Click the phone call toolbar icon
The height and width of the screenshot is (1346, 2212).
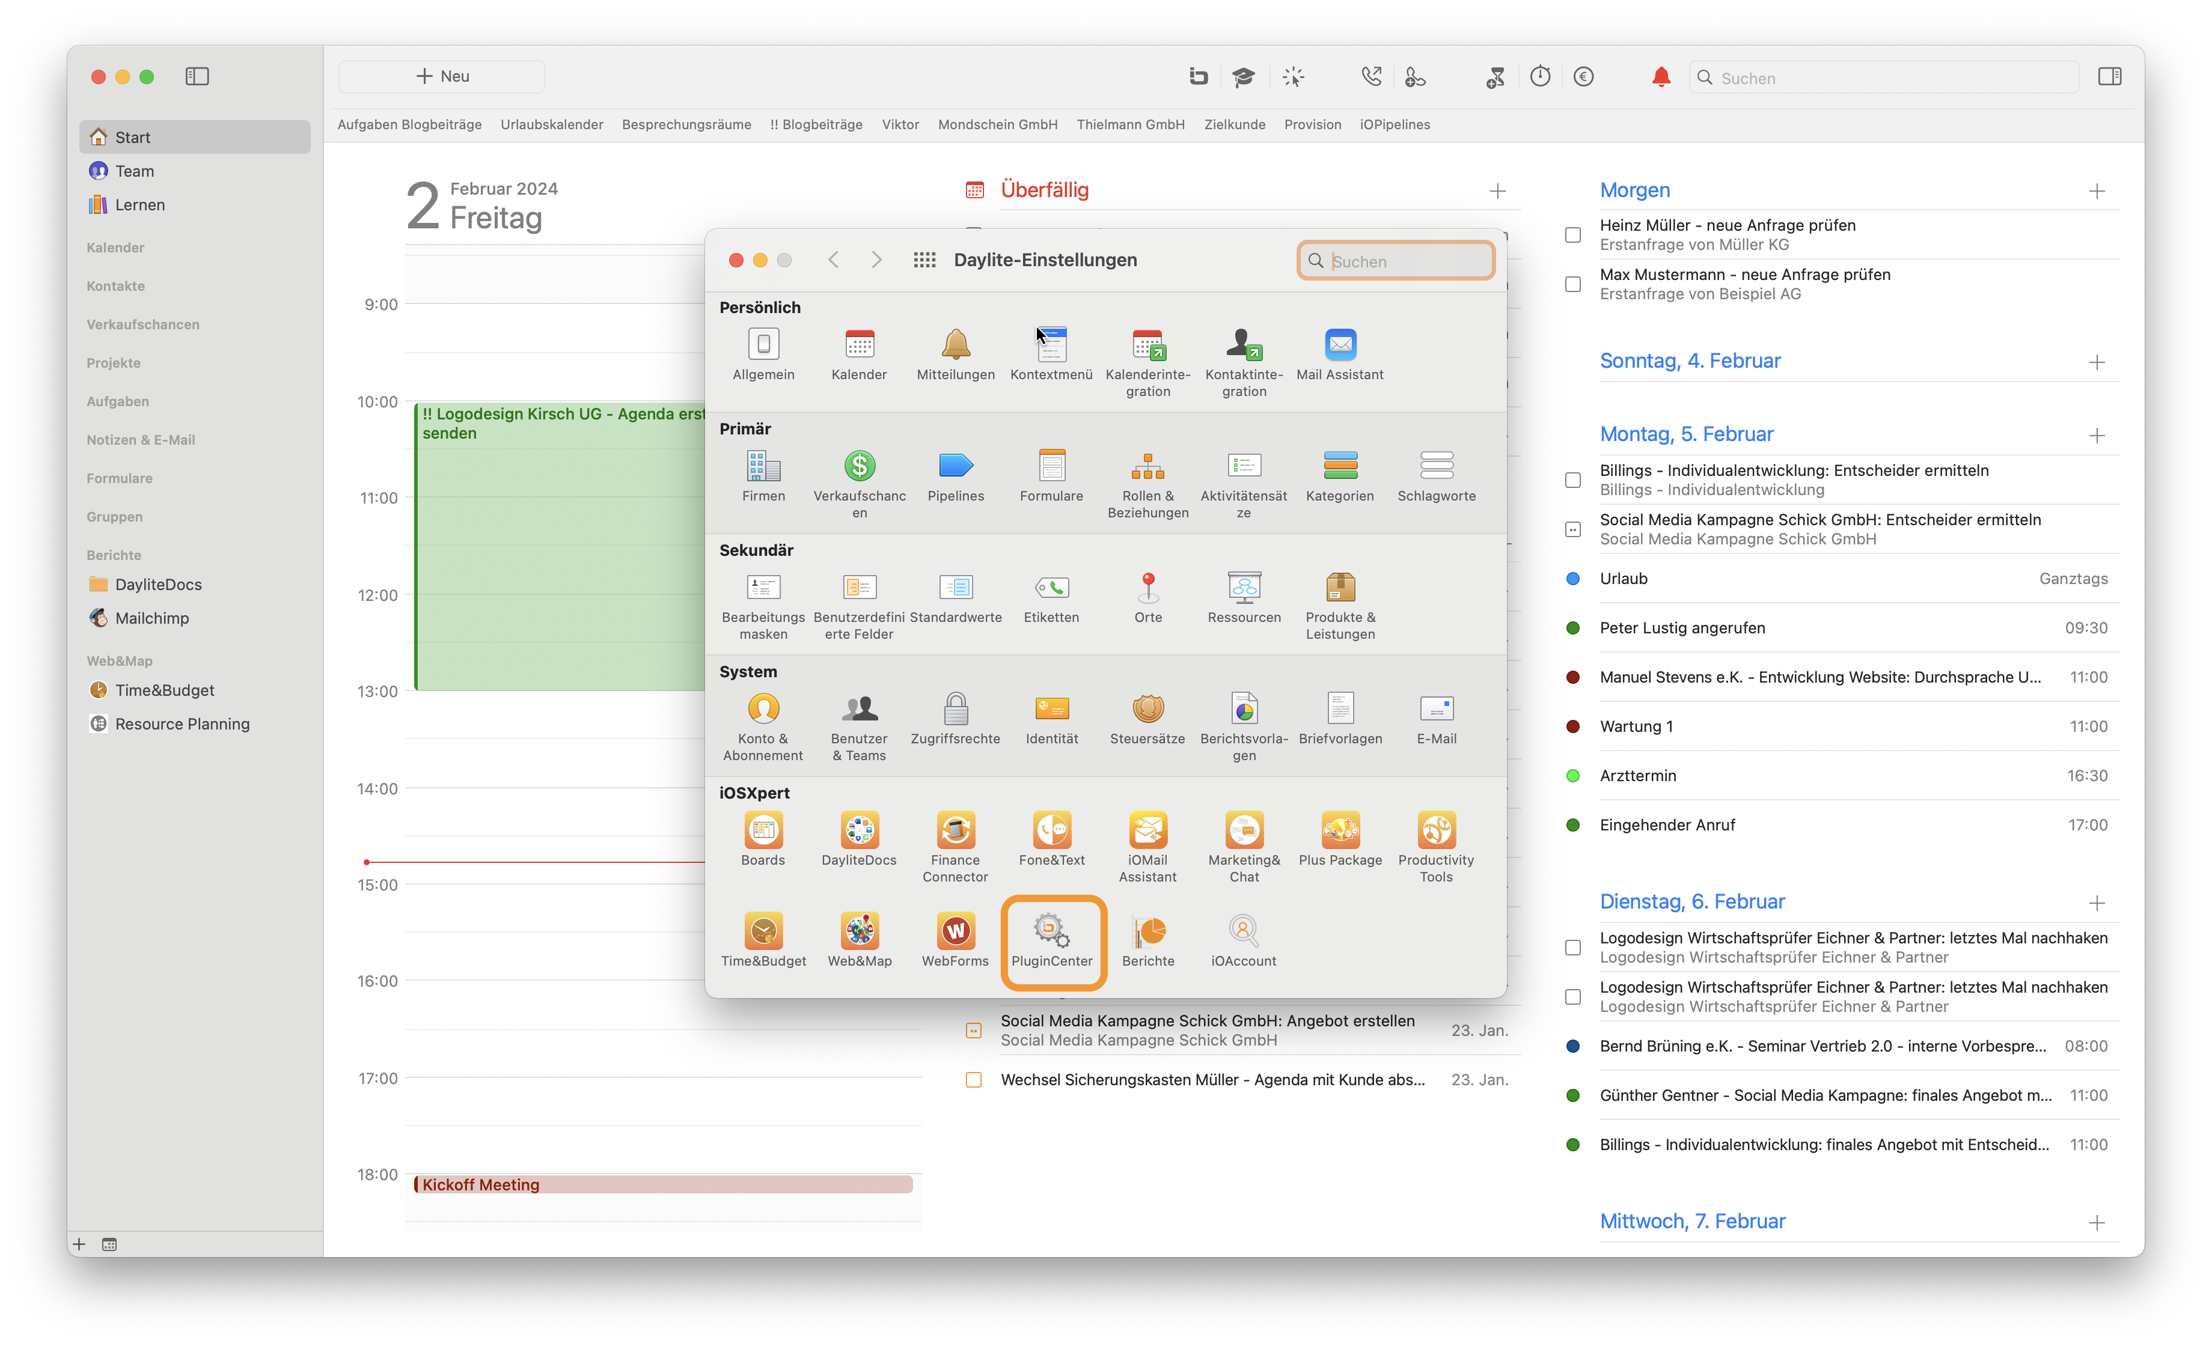1371,77
